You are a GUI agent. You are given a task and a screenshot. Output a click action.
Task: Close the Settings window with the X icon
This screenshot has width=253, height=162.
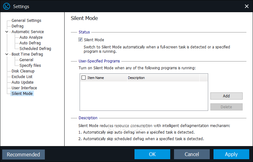pyautogui.click(x=246, y=6)
